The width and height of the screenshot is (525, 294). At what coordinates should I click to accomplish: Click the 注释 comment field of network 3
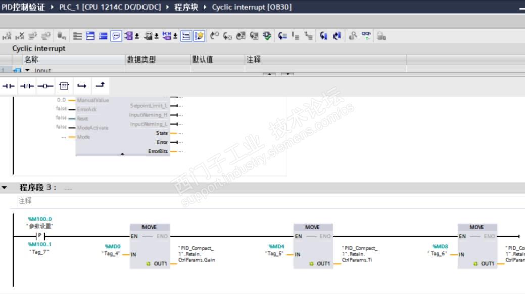270,201
